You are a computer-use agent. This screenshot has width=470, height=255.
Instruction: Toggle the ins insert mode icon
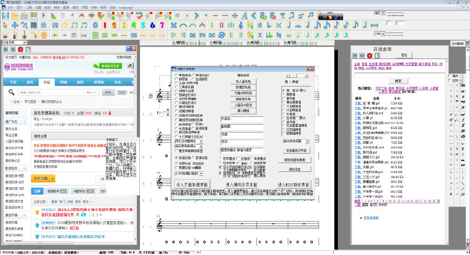click(84, 35)
